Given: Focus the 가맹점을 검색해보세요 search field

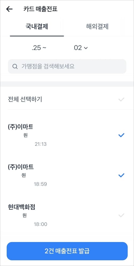Looking at the screenshot, I should (x=67, y=66).
